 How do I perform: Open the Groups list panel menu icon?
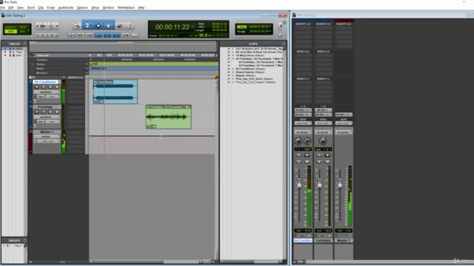click(24, 241)
